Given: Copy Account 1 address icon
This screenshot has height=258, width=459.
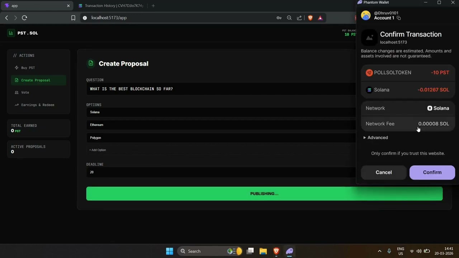Looking at the screenshot, I should tap(399, 18).
